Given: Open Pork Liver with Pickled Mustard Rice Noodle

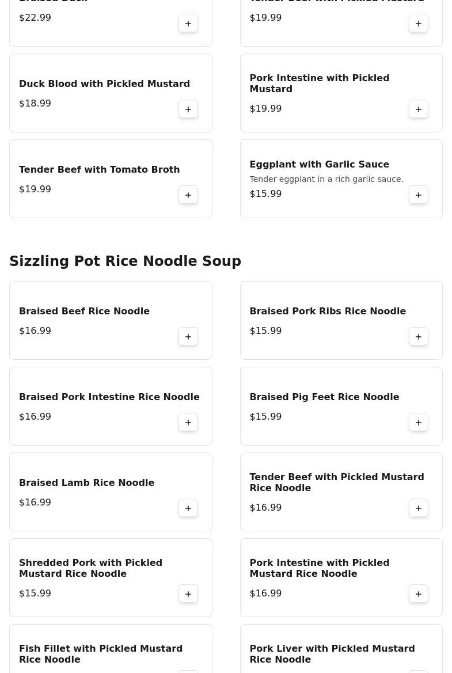Looking at the screenshot, I should [x=332, y=654].
